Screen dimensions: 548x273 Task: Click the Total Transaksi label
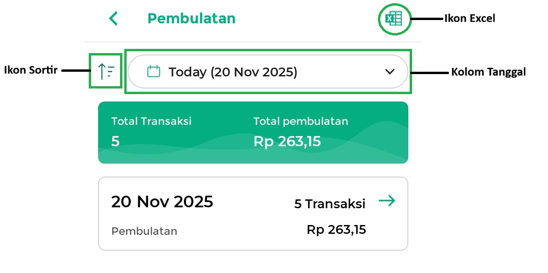[151, 121]
